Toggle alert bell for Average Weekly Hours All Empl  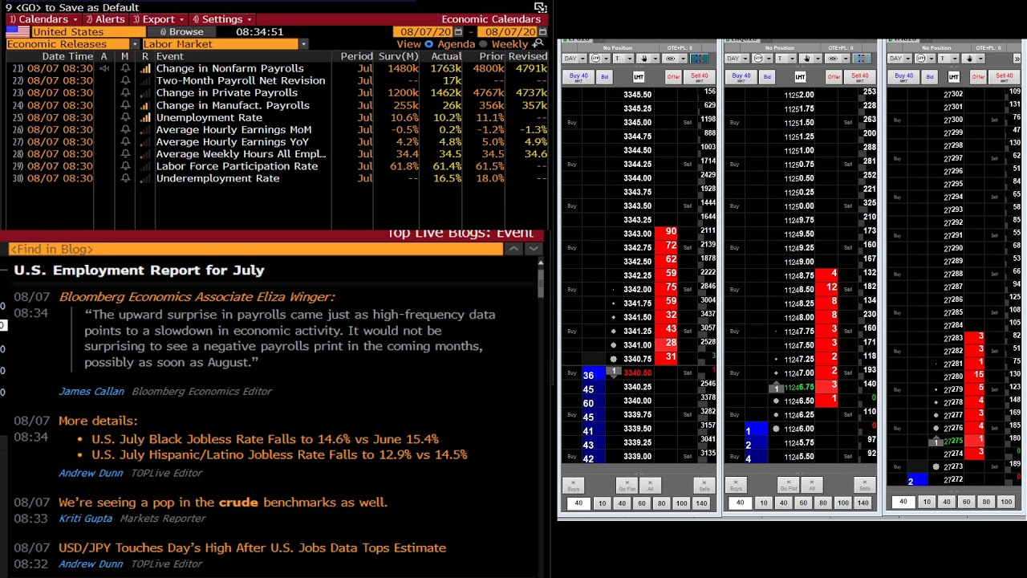click(125, 153)
